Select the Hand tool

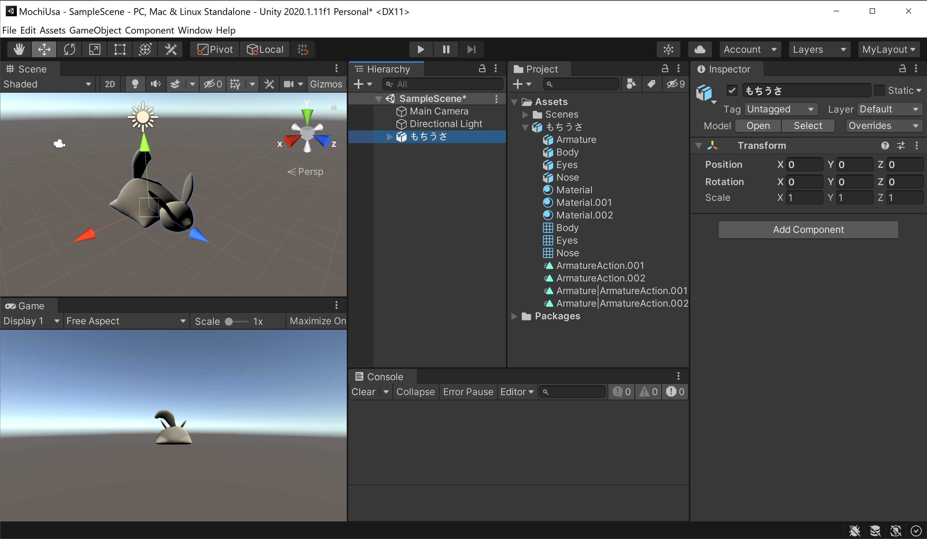pos(19,49)
